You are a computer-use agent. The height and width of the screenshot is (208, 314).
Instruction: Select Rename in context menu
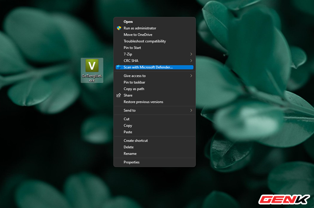[x=155, y=154]
